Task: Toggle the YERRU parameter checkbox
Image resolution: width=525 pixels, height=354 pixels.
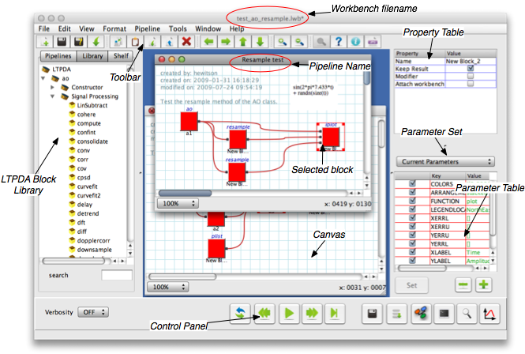Action: click(412, 235)
